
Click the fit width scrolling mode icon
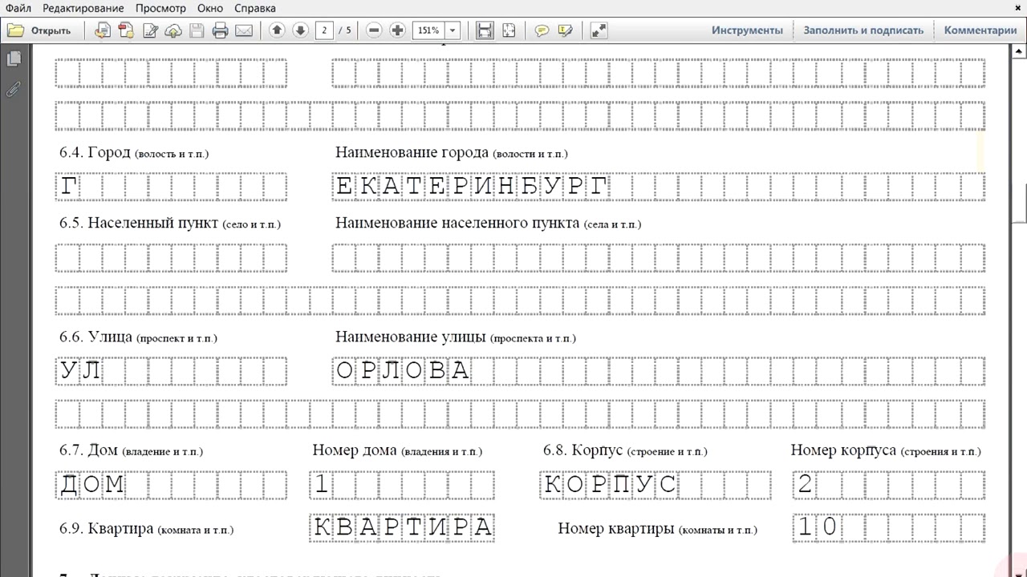click(485, 30)
